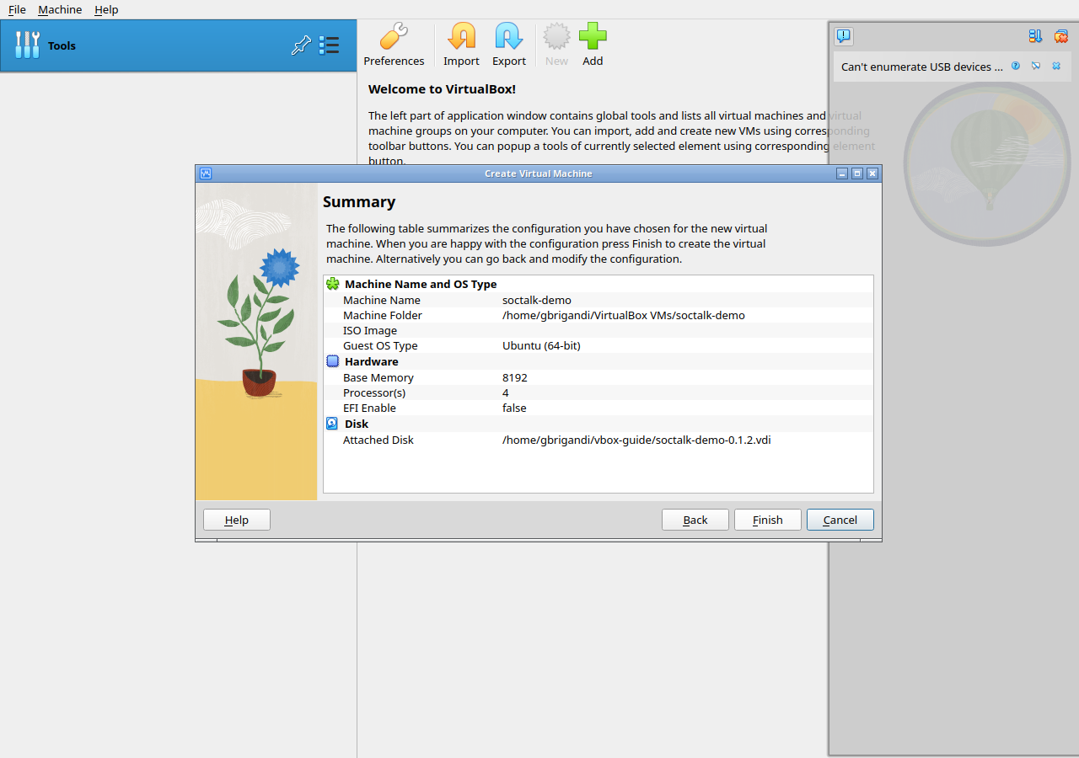
Task: Open help for the USB devices notification
Action: click(1016, 66)
